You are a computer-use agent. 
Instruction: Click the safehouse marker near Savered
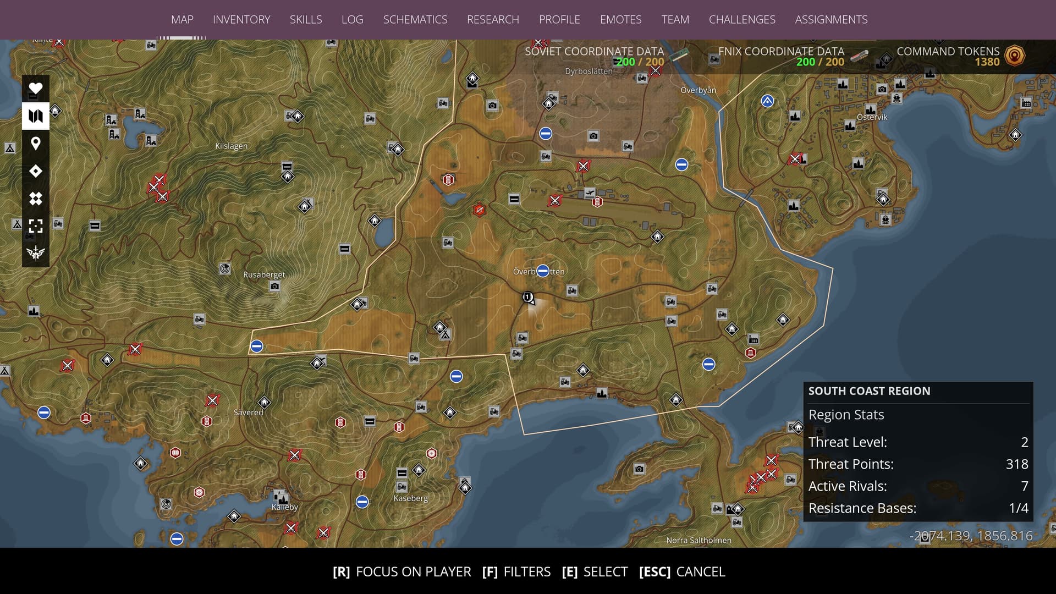click(x=264, y=402)
